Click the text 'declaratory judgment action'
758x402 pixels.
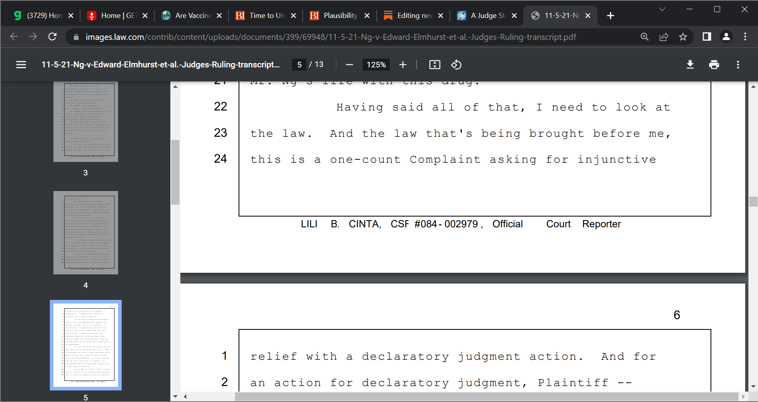coord(473,357)
